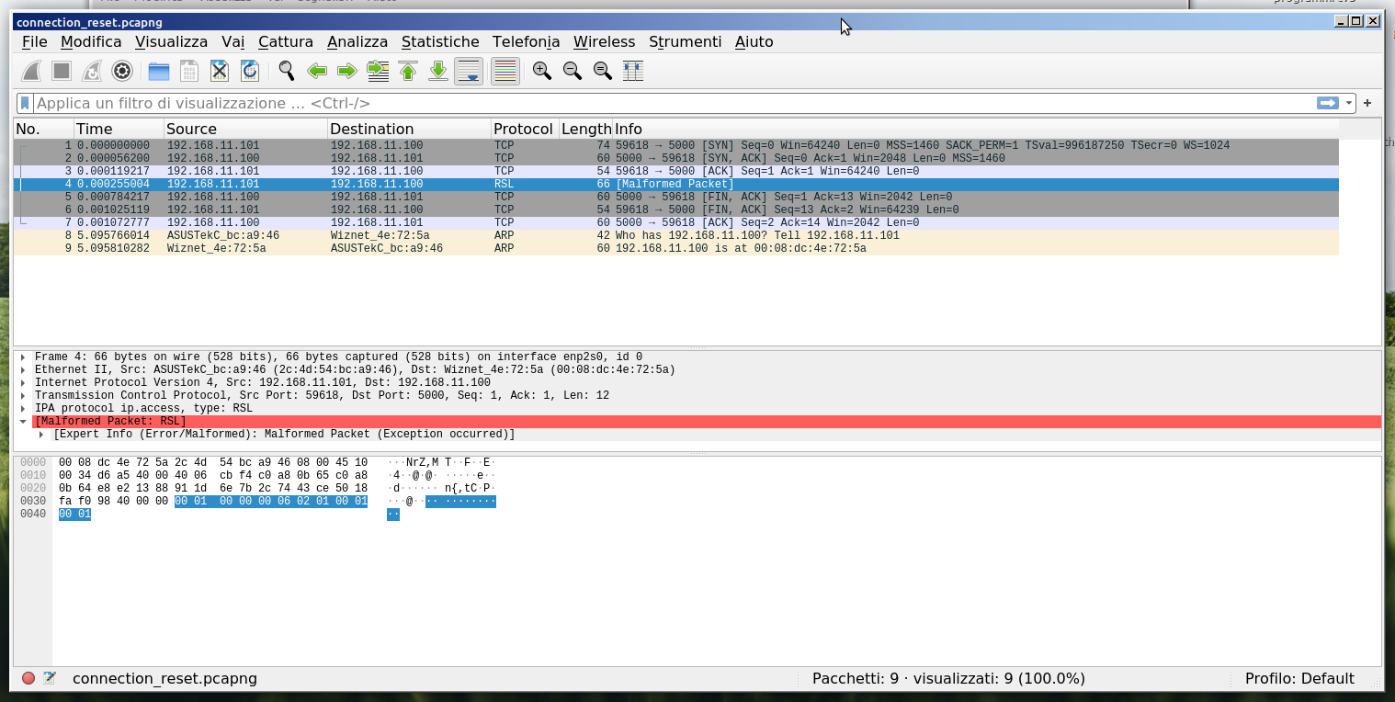Expand IPA protocol ip.access row
Image resolution: width=1395 pixels, height=702 pixels.
coord(23,408)
